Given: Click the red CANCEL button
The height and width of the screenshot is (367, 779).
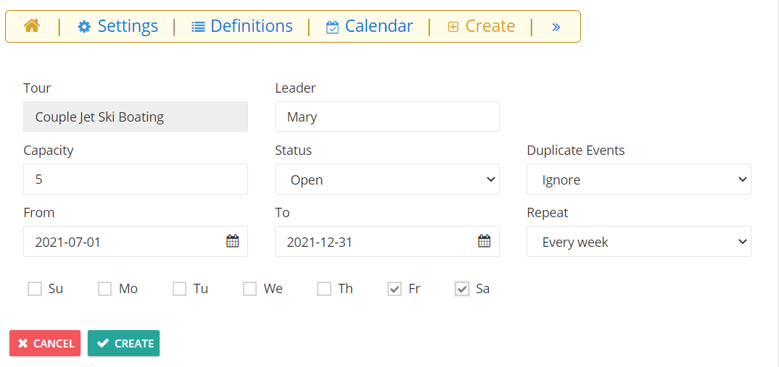Looking at the screenshot, I should pyautogui.click(x=45, y=343).
